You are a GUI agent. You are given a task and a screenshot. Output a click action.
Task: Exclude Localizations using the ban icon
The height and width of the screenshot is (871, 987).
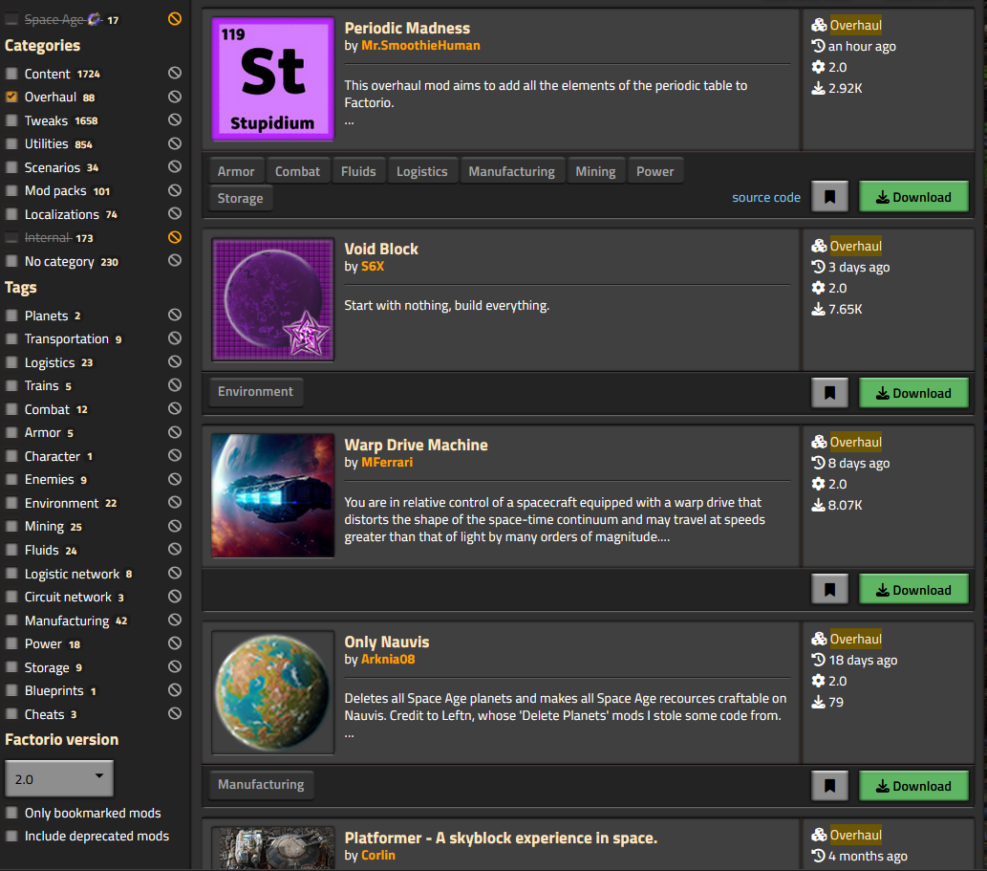click(x=174, y=213)
